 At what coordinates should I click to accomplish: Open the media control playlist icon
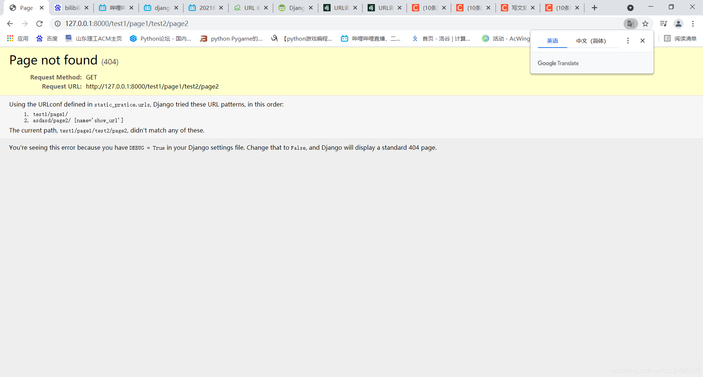point(663,24)
